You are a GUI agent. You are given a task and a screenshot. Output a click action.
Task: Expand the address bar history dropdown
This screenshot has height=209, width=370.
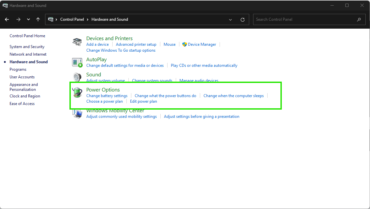point(230,19)
